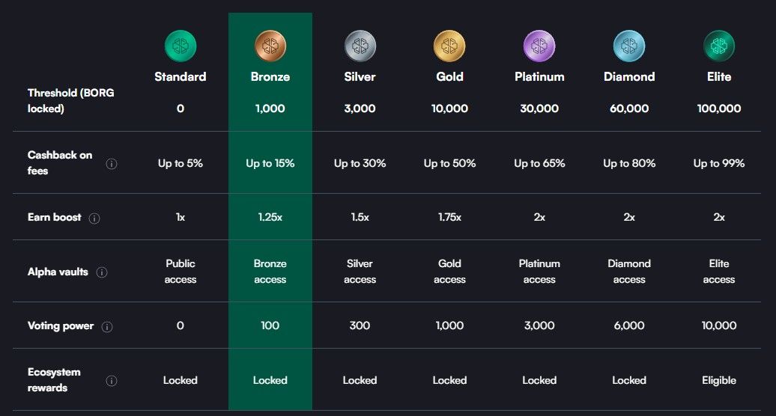Click the Standard tier green coin icon
The height and width of the screenshot is (416, 776).
point(180,46)
